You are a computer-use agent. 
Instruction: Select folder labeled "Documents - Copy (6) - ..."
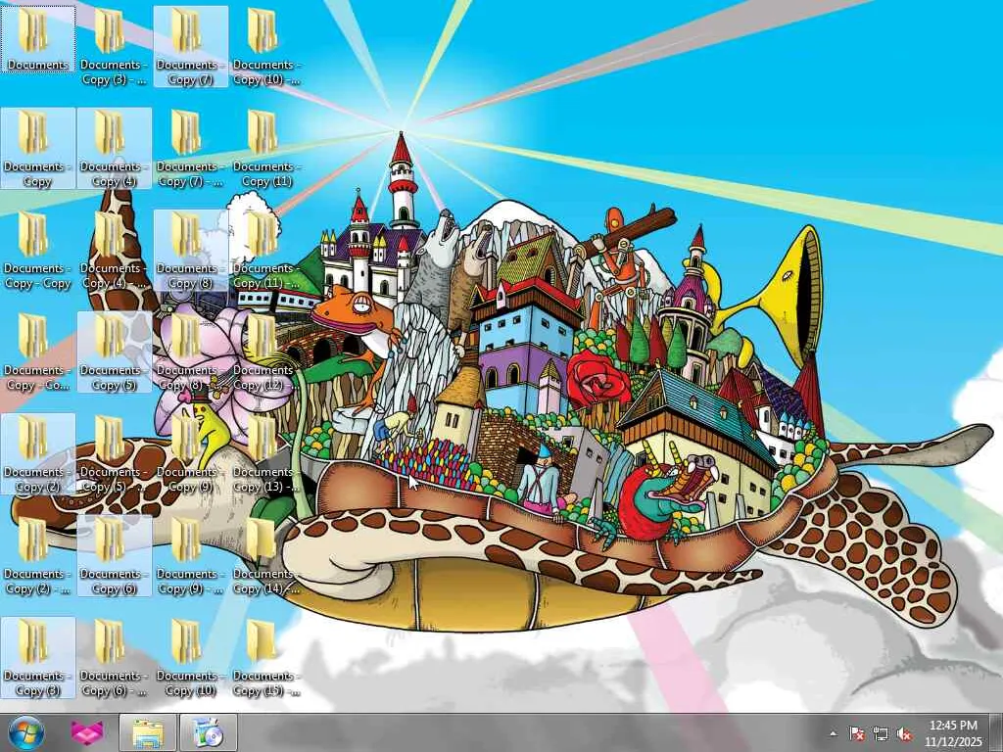[114, 657]
